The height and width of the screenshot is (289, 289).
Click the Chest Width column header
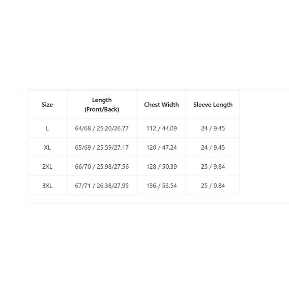pos(161,104)
